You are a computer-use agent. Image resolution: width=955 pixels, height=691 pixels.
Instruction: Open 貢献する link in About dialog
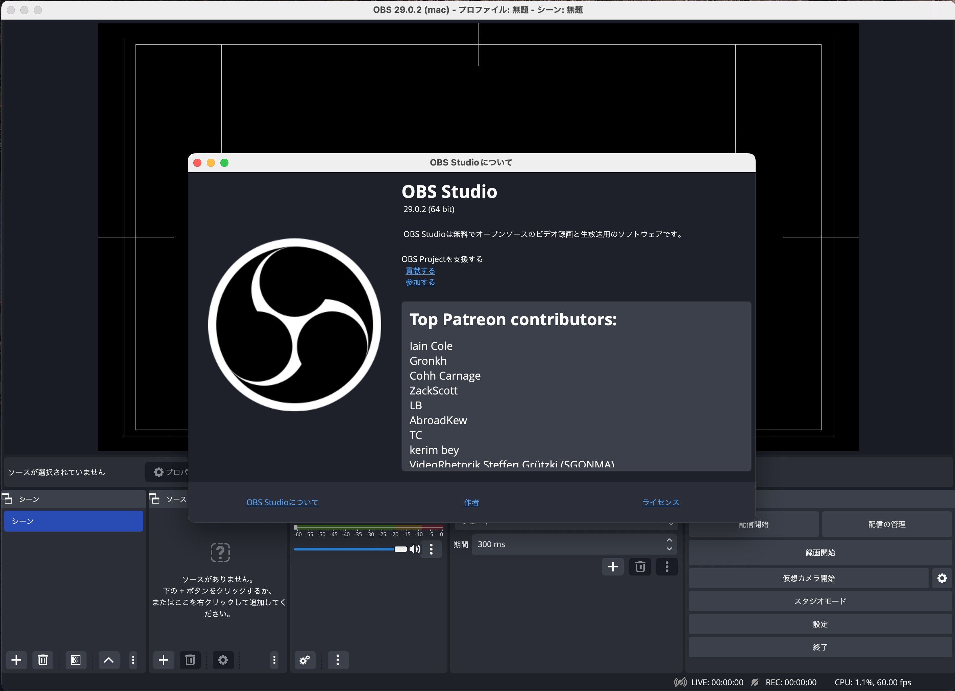pyautogui.click(x=420, y=271)
